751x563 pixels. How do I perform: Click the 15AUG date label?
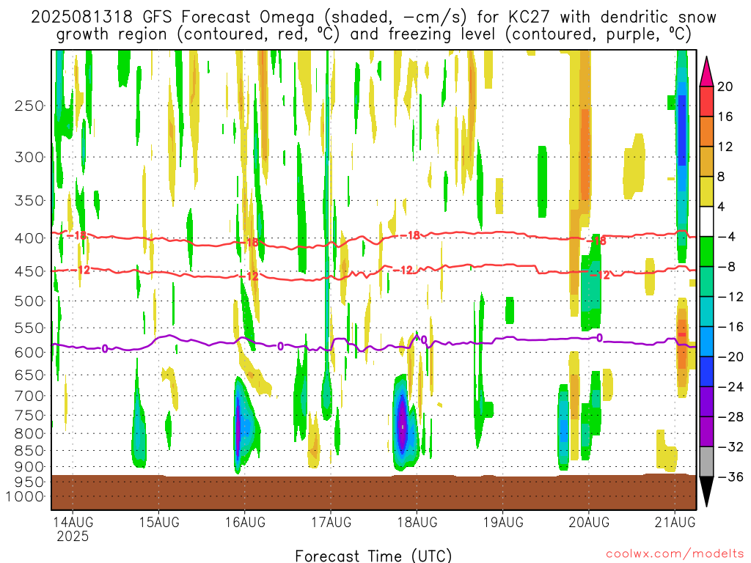point(159,521)
